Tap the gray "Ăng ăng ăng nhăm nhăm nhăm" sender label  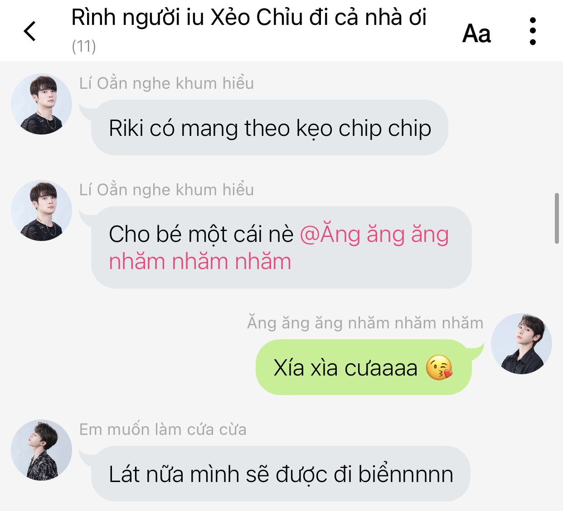pos(365,323)
